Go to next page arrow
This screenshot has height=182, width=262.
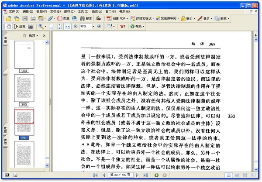[137, 175]
